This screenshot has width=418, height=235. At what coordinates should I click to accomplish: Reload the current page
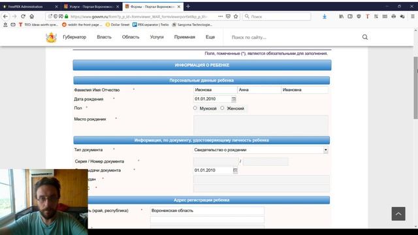24,16
